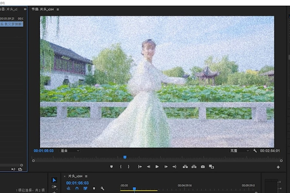Export frame with camera icon

tap(203, 167)
